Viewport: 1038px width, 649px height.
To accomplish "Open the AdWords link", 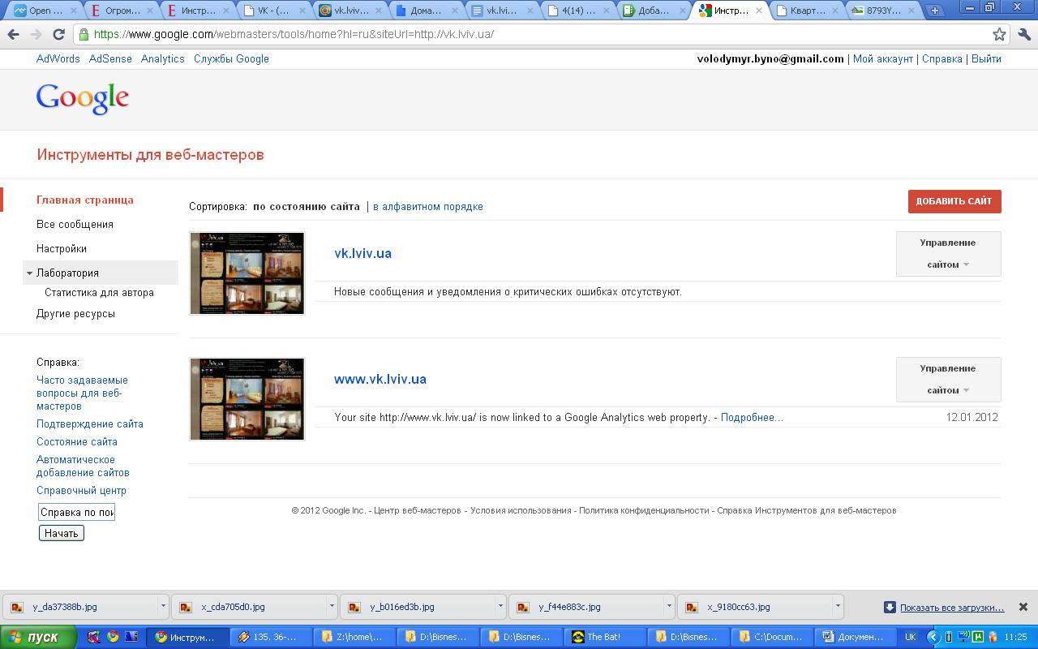I will coord(58,59).
